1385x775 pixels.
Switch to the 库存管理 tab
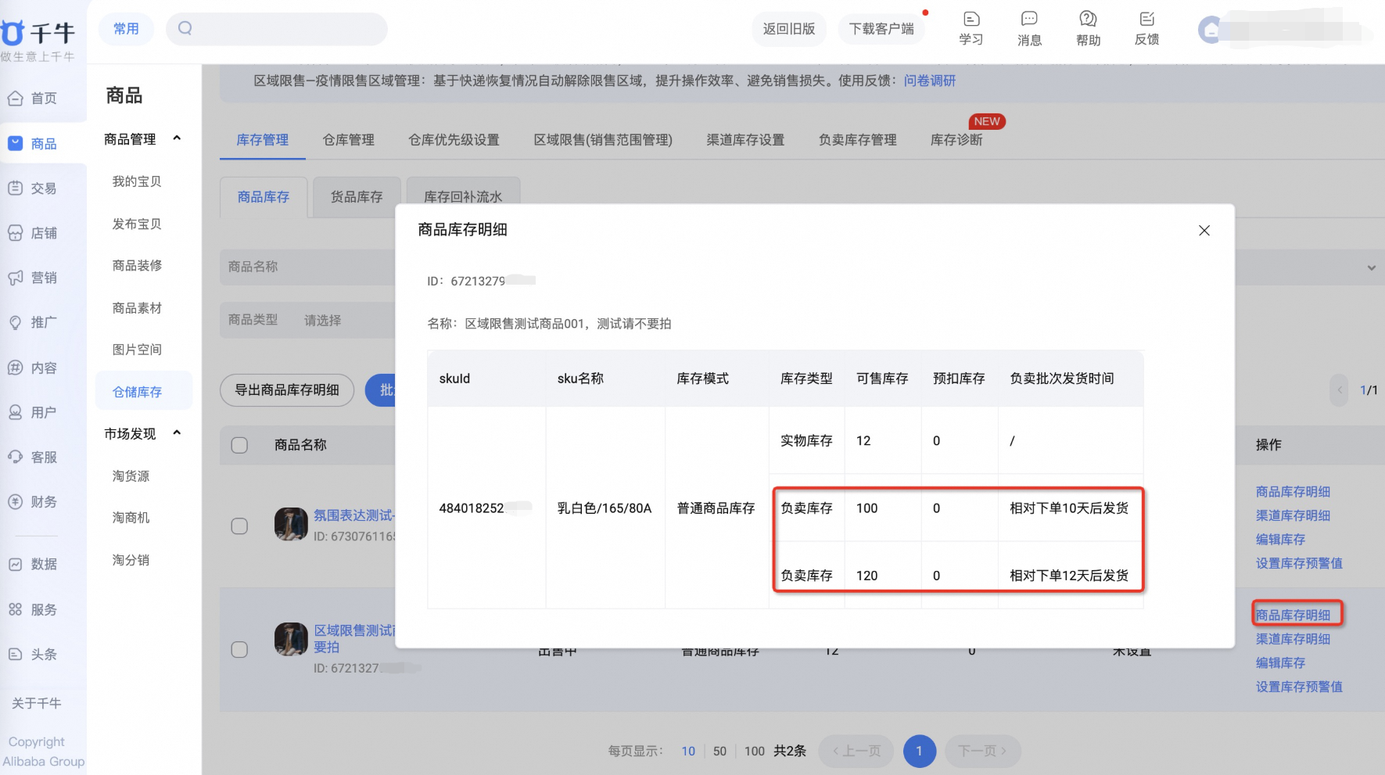click(x=263, y=140)
